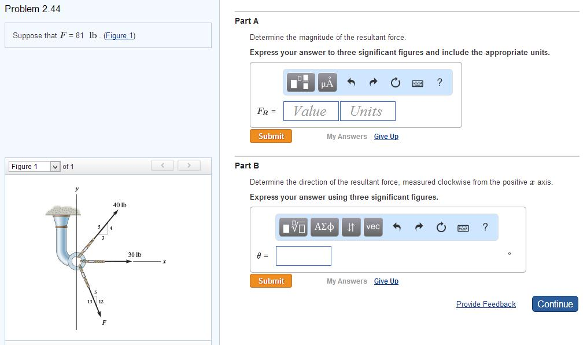Click inside the Value input field
Screen dimensions: 587x345
[x=310, y=111]
